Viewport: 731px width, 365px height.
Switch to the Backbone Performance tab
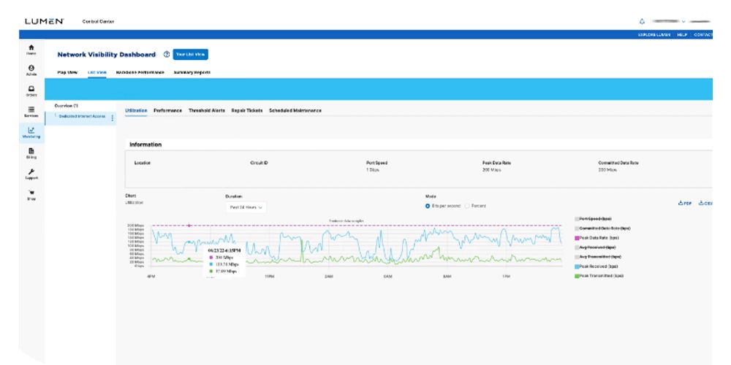(x=140, y=72)
